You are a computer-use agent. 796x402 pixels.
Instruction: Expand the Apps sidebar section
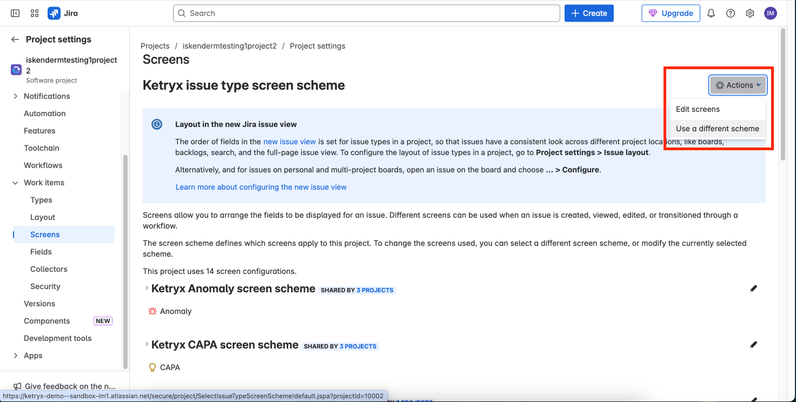click(x=15, y=356)
